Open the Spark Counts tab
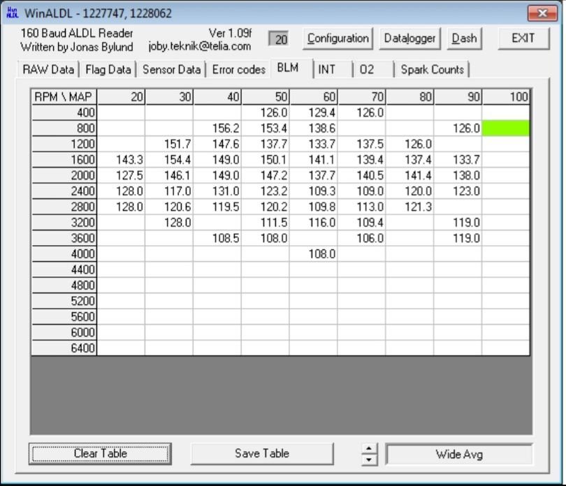Screen dimensions: 566x486 tap(432, 69)
